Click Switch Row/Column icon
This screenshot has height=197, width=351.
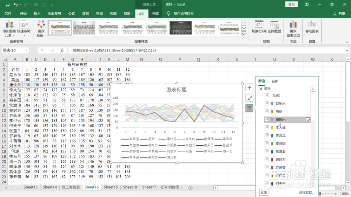(259, 24)
